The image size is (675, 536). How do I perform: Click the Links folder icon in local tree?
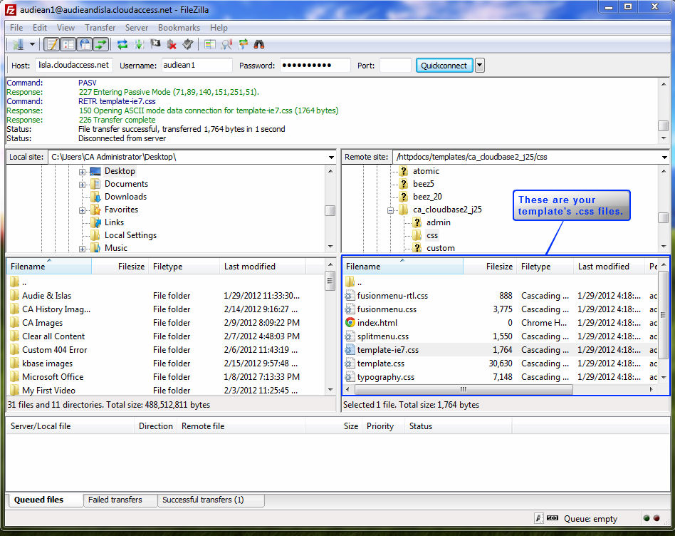pos(95,222)
